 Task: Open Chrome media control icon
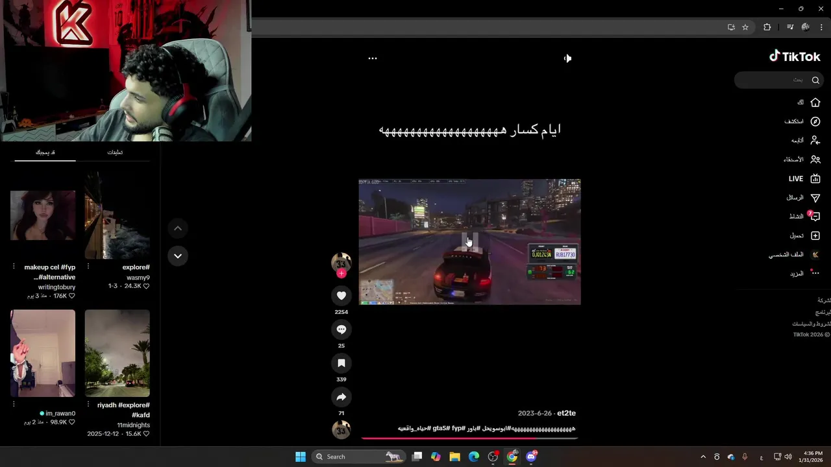coord(789,27)
